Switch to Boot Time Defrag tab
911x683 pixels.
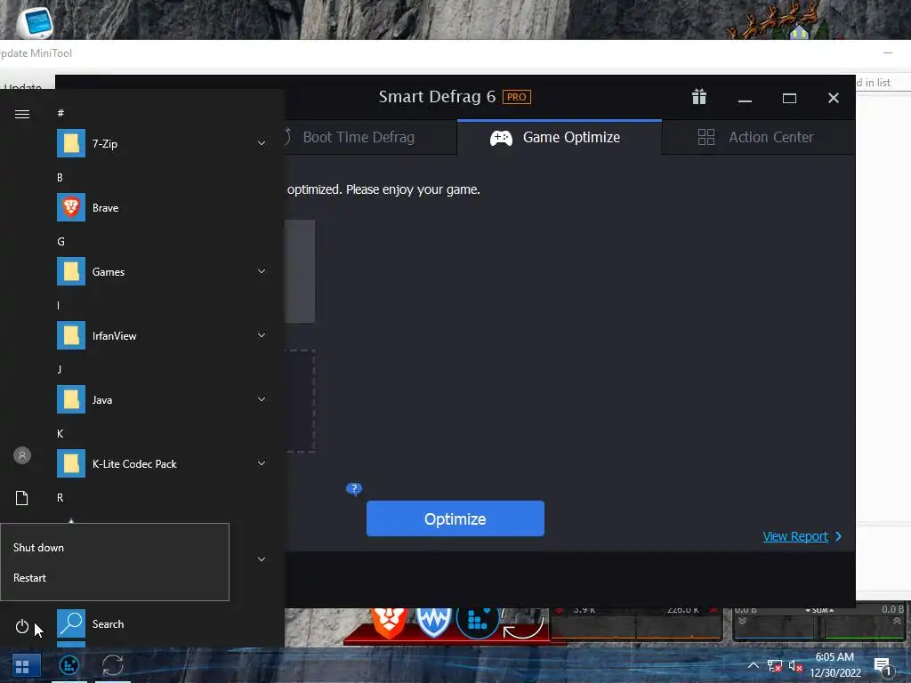coord(370,137)
